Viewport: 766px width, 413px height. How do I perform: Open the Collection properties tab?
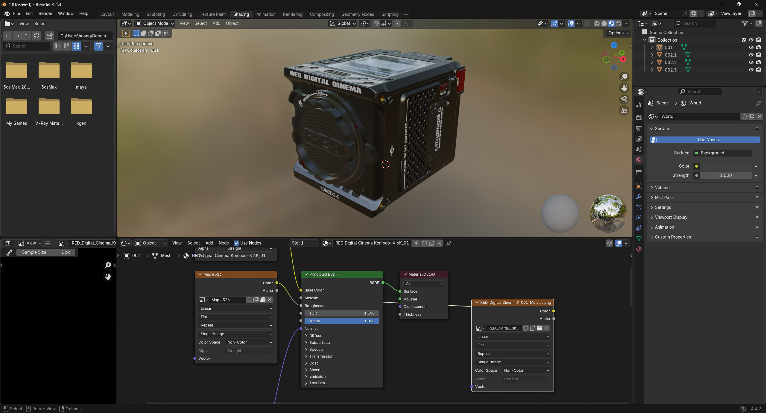coord(639,173)
